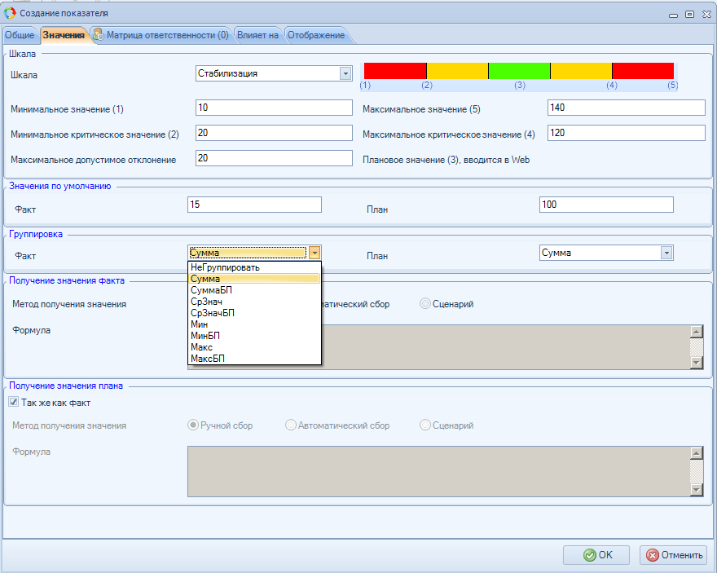This screenshot has height=573, width=717.
Task: Select the Автоматический сбор radio button for plan
Action: (291, 425)
